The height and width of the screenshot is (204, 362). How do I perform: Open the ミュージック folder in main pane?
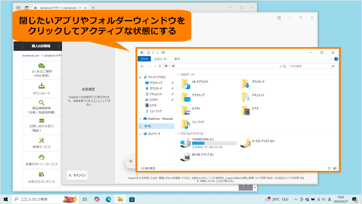coord(192,124)
